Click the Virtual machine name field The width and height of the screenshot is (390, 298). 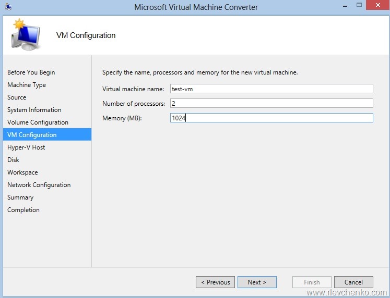pyautogui.click(x=271, y=89)
